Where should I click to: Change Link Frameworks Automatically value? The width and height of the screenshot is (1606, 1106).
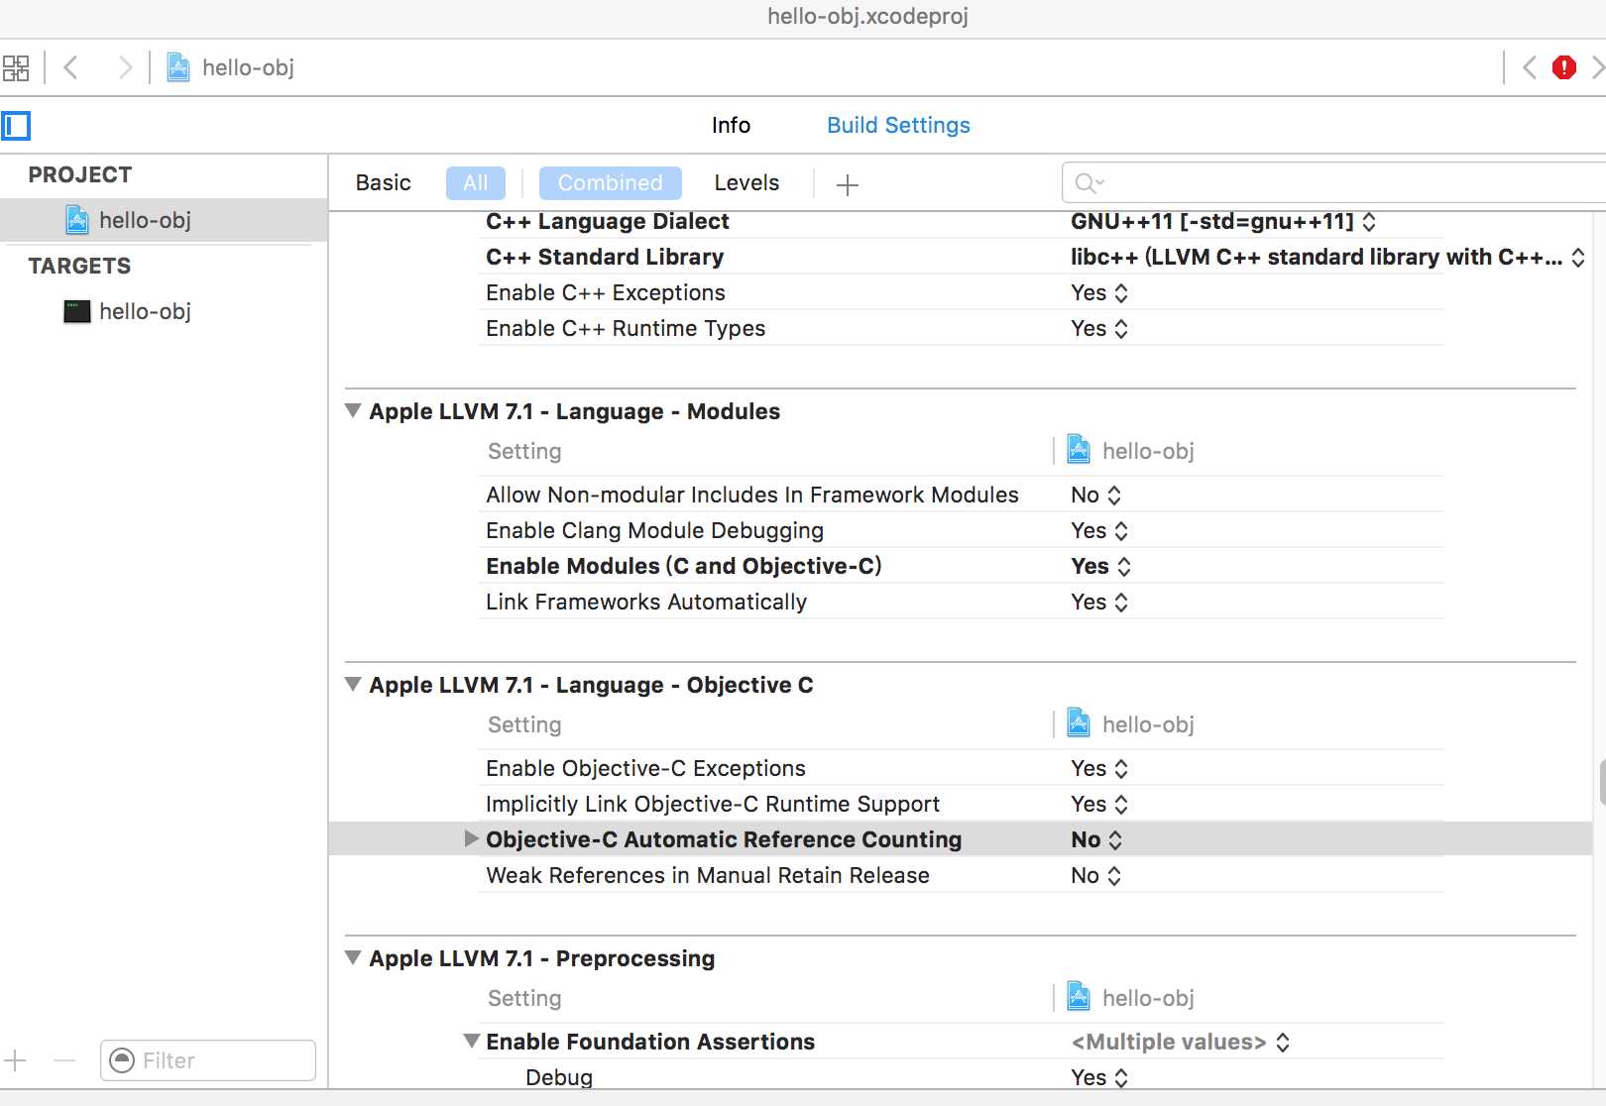coord(1099,602)
